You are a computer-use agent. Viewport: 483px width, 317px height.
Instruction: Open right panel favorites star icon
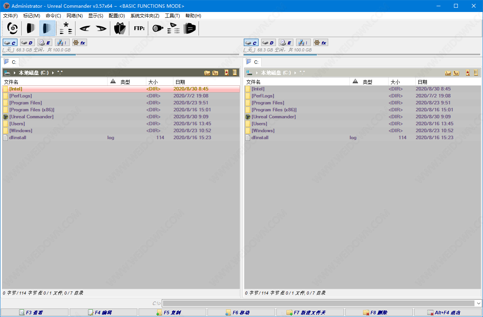468,73
